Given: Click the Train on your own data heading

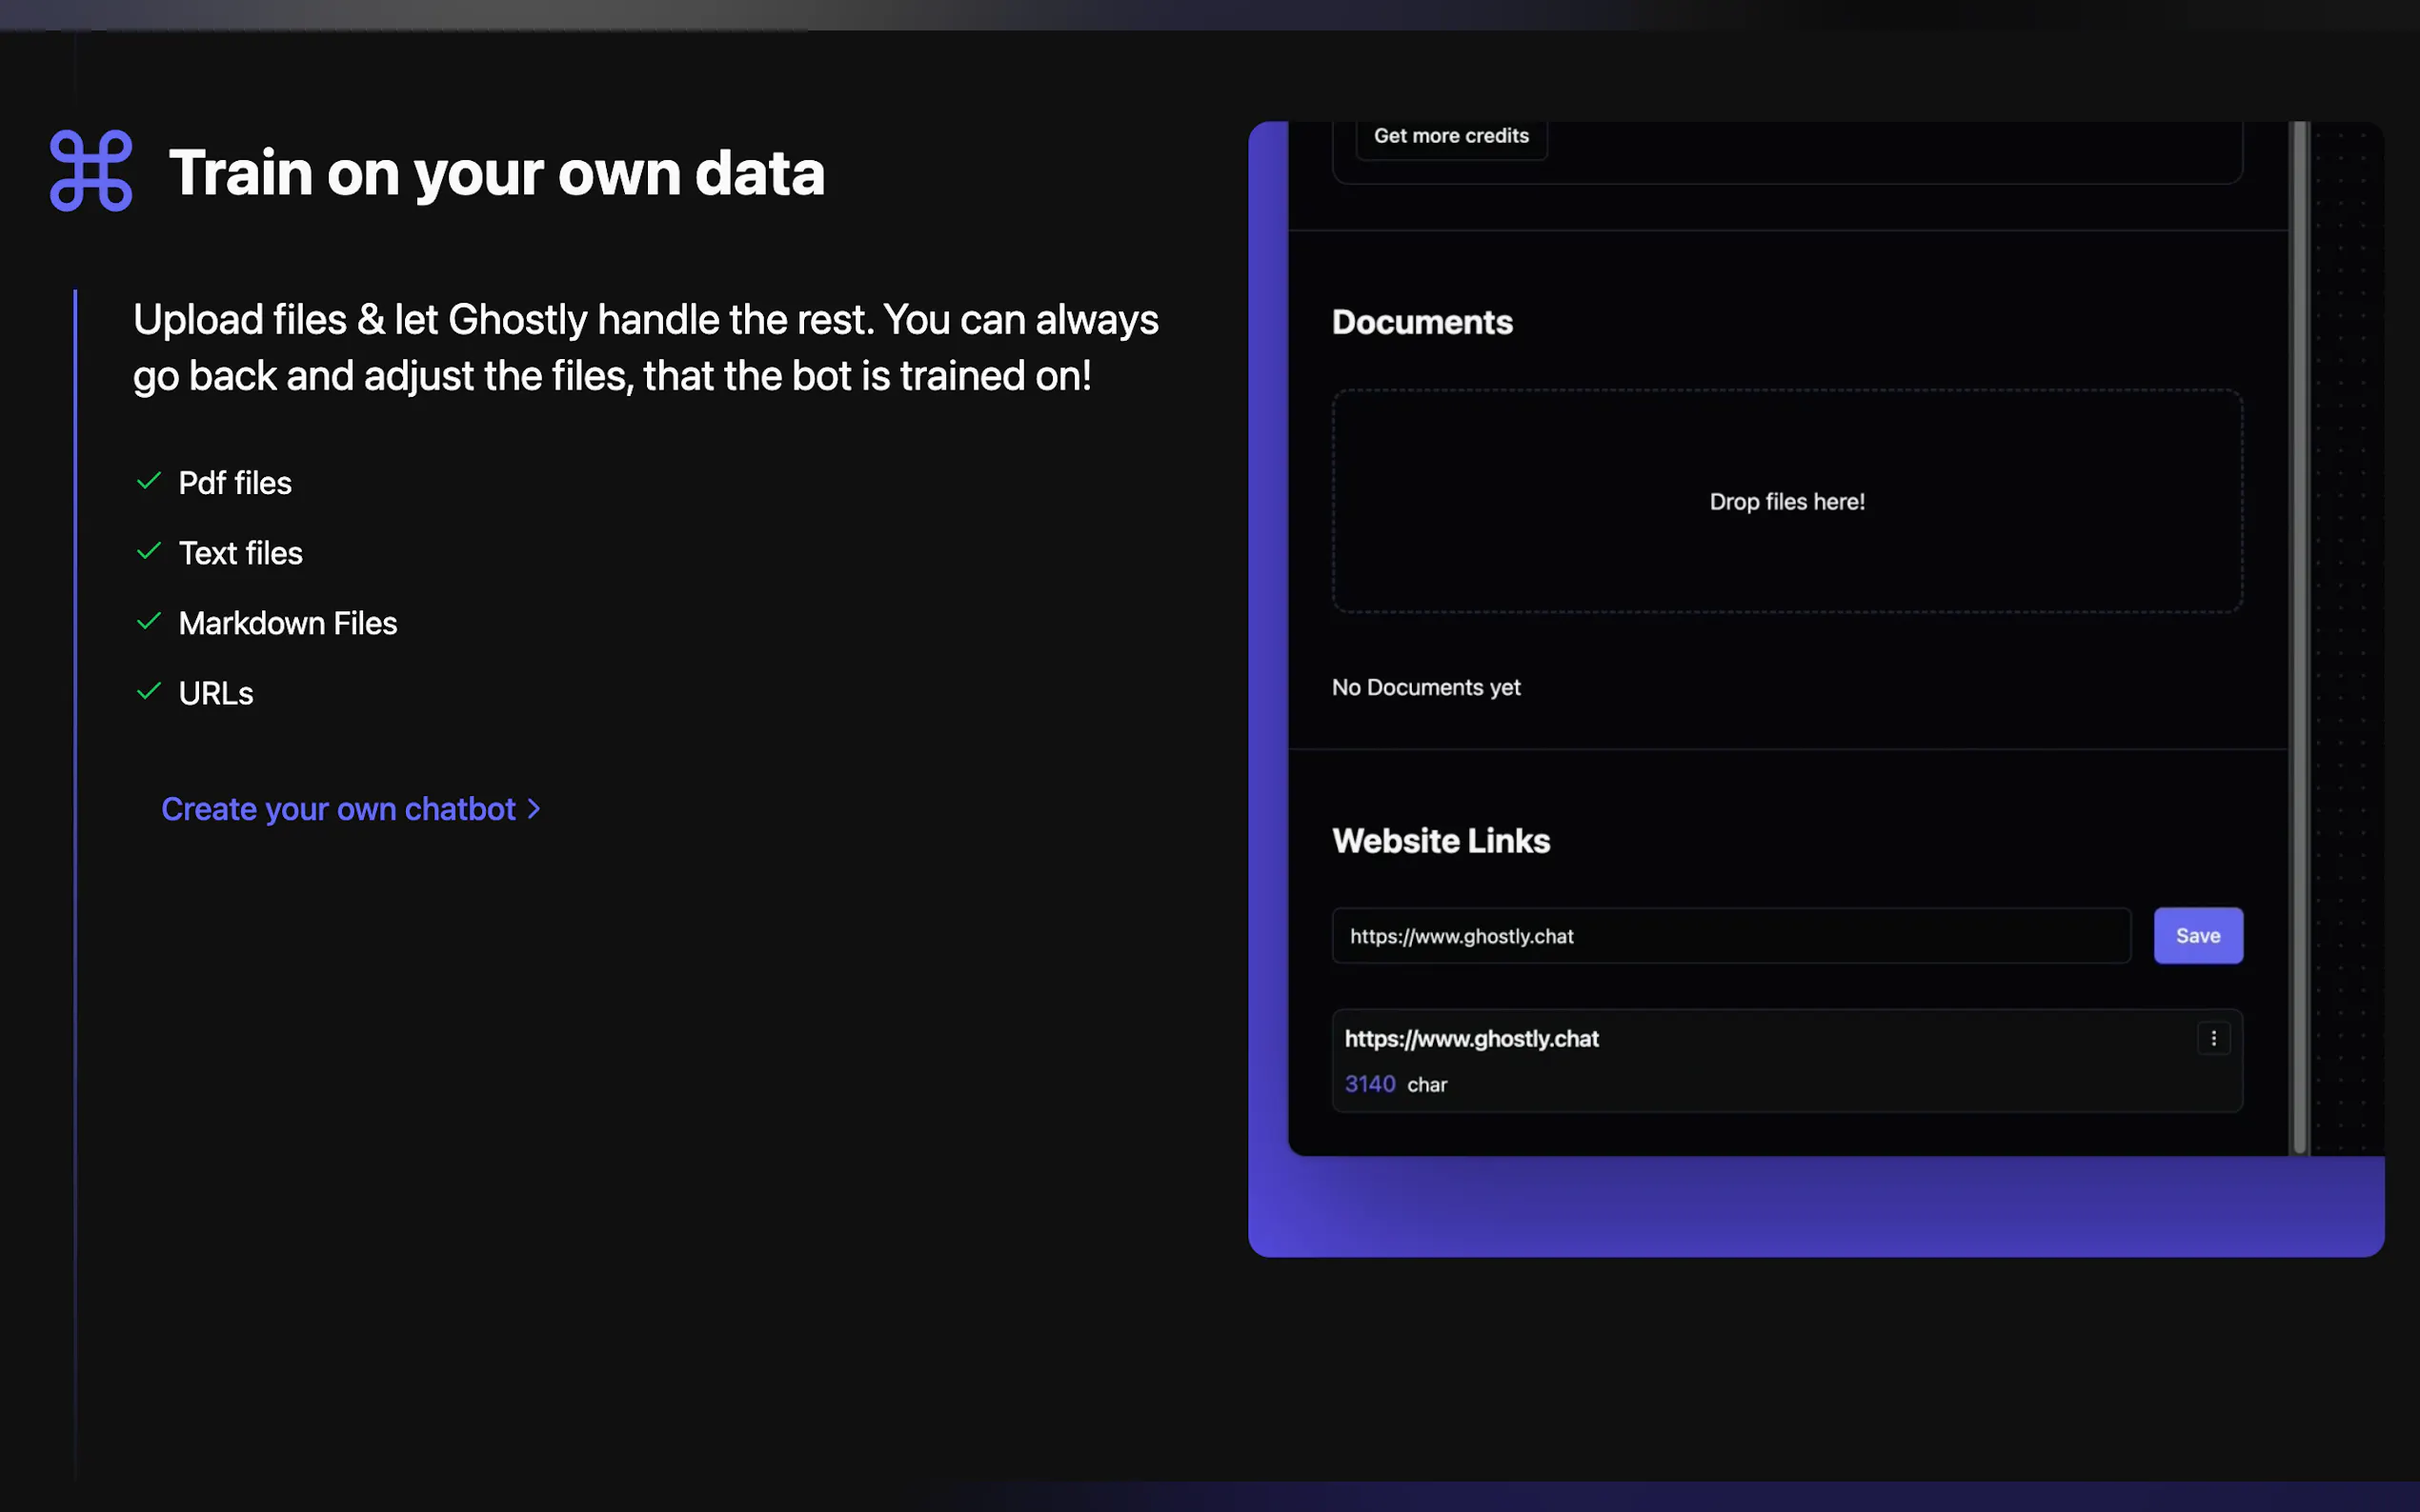Looking at the screenshot, I should [496, 173].
